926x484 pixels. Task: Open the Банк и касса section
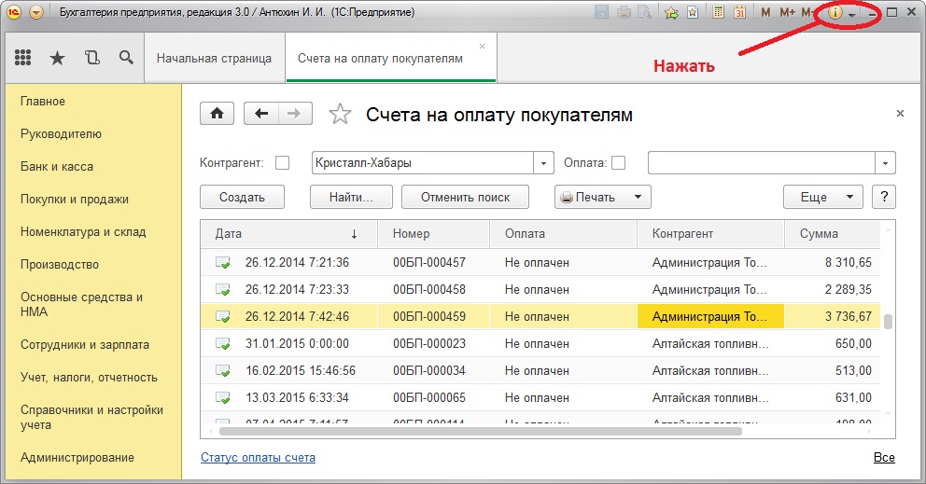57,166
